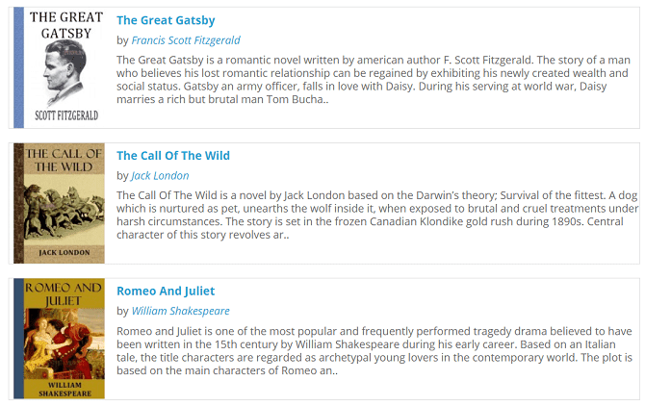Visit the William Shakespeare author link
645x406 pixels.
180,311
